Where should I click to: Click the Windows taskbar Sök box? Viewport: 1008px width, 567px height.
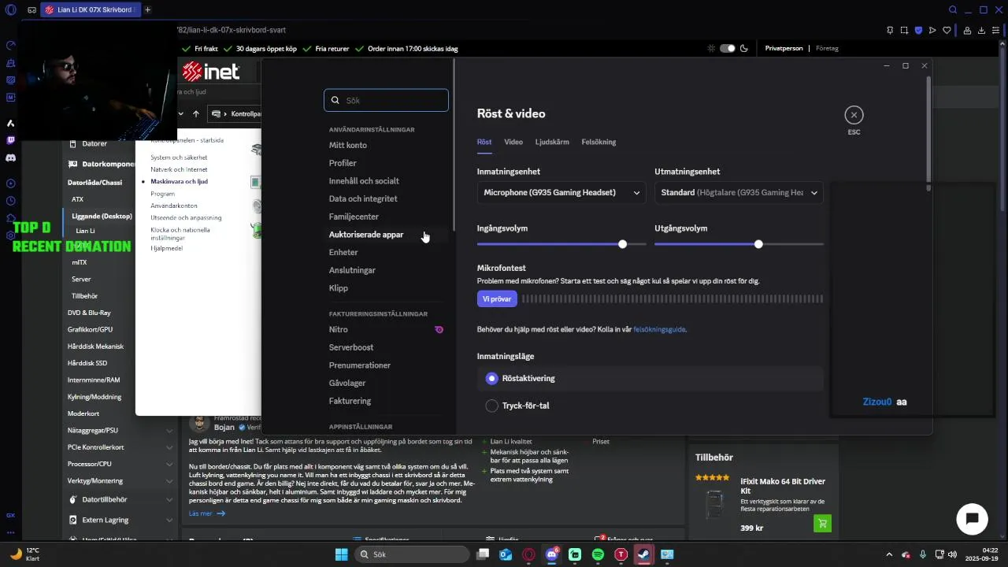click(412, 554)
